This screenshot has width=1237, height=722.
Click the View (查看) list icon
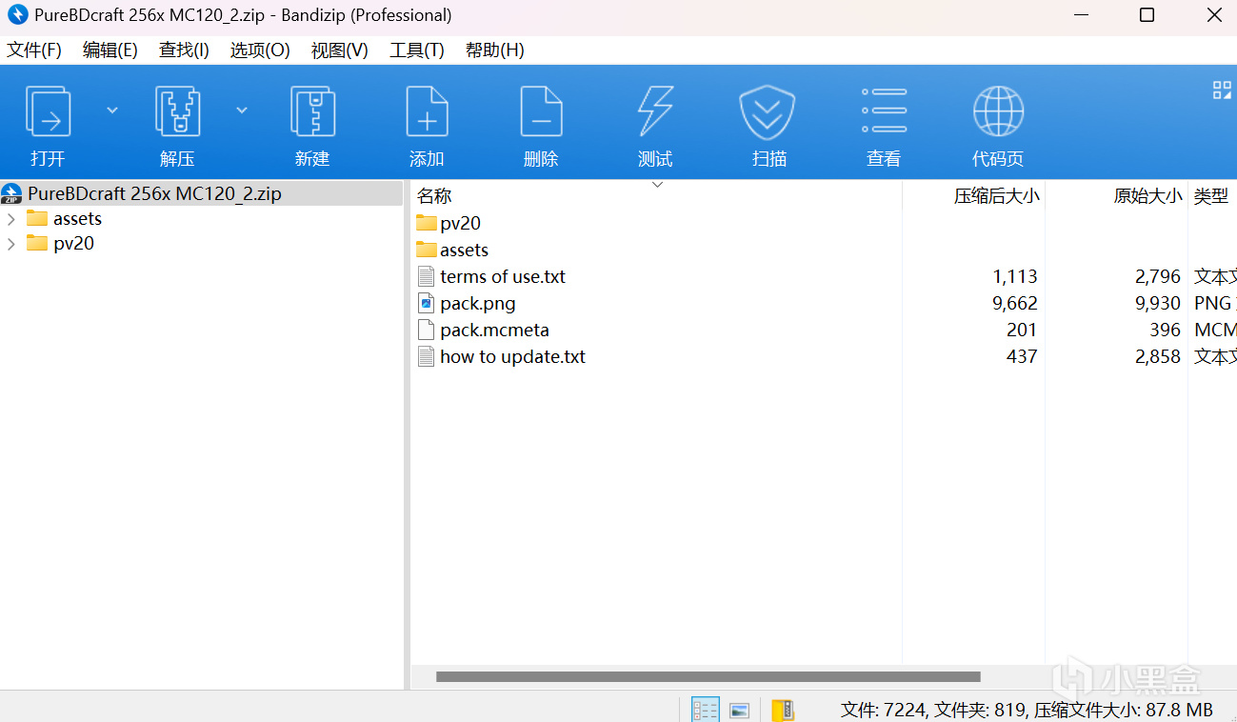coord(884,111)
